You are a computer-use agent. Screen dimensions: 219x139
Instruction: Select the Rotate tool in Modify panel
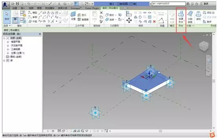[140, 17]
